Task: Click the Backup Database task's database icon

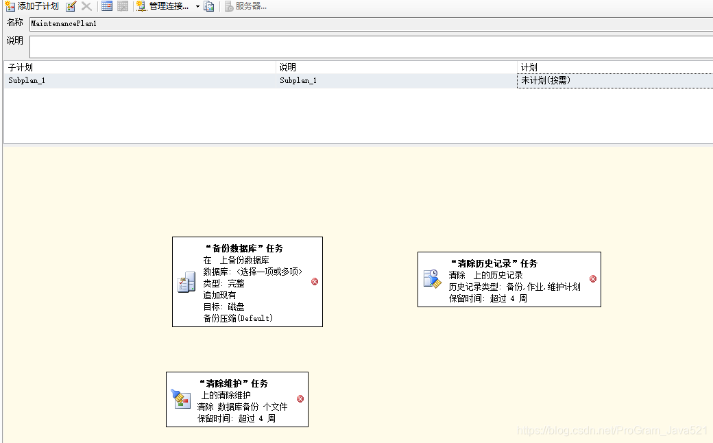Action: (186, 282)
